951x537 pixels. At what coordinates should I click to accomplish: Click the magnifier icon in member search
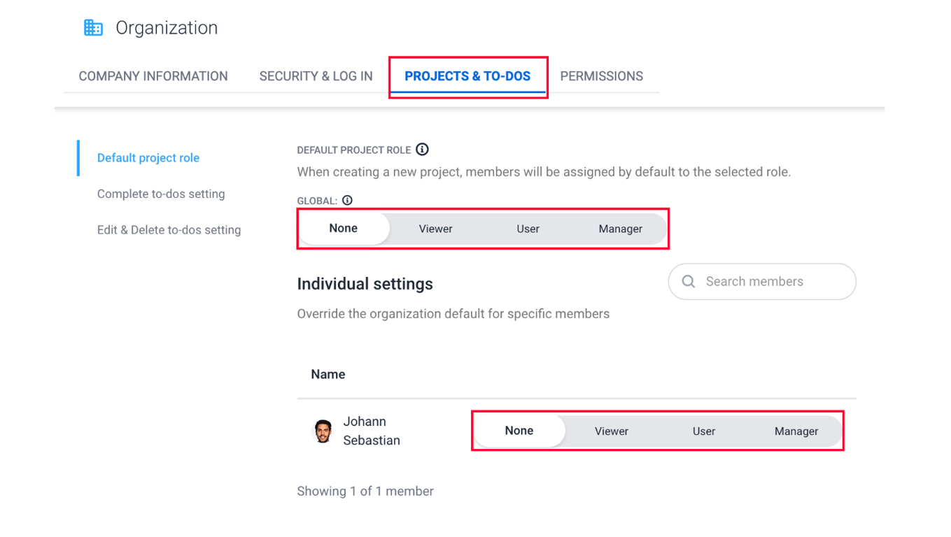point(689,281)
